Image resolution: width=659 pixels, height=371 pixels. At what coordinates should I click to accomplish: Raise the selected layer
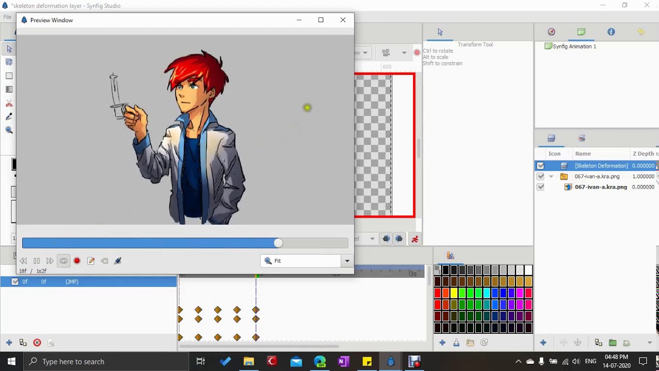tap(564, 343)
